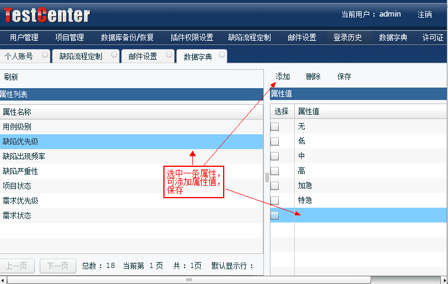This screenshot has height=284, width=448.
Task: Close the 数据字典 tab via its circle icon
Action: (222, 54)
